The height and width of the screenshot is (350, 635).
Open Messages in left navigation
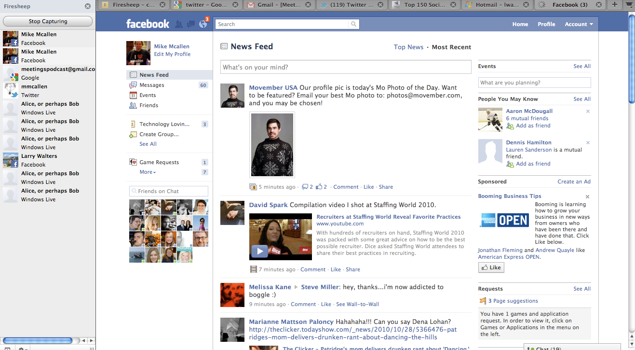pos(151,85)
